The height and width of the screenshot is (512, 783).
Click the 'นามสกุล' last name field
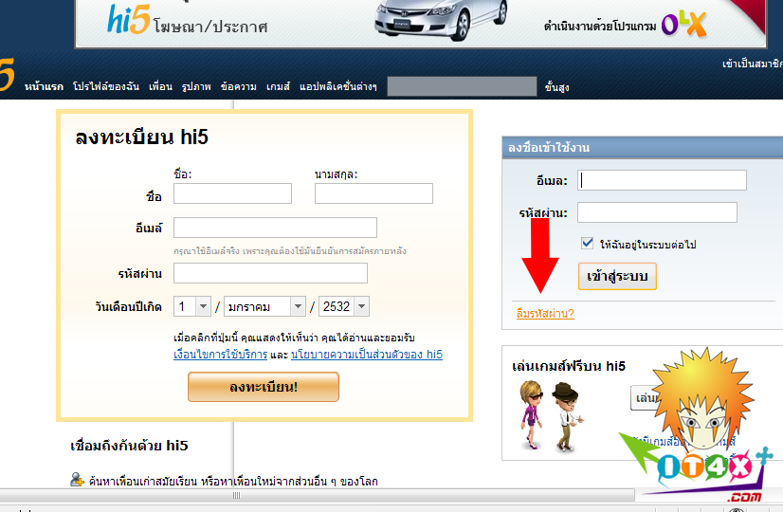point(373,193)
